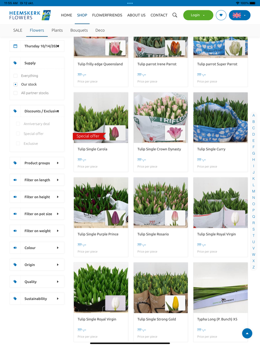
Task: Check the All partner stocks option
Action: [16, 93]
